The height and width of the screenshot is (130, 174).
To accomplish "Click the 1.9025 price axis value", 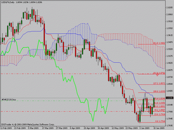I will [170, 63].
